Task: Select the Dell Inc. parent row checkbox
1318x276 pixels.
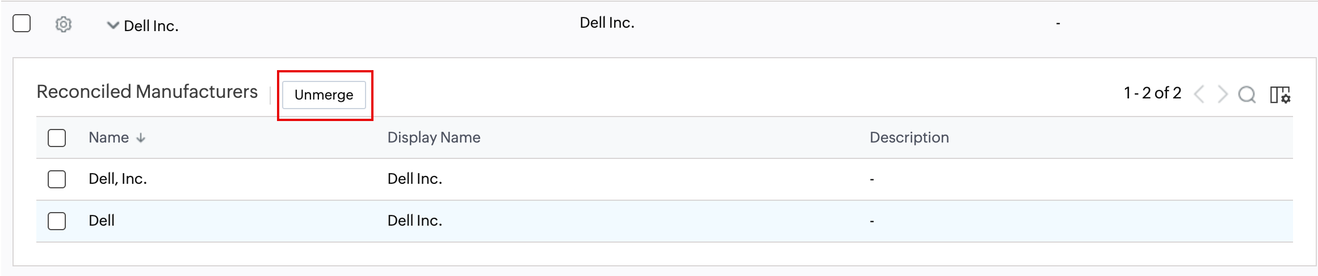Action: [22, 24]
